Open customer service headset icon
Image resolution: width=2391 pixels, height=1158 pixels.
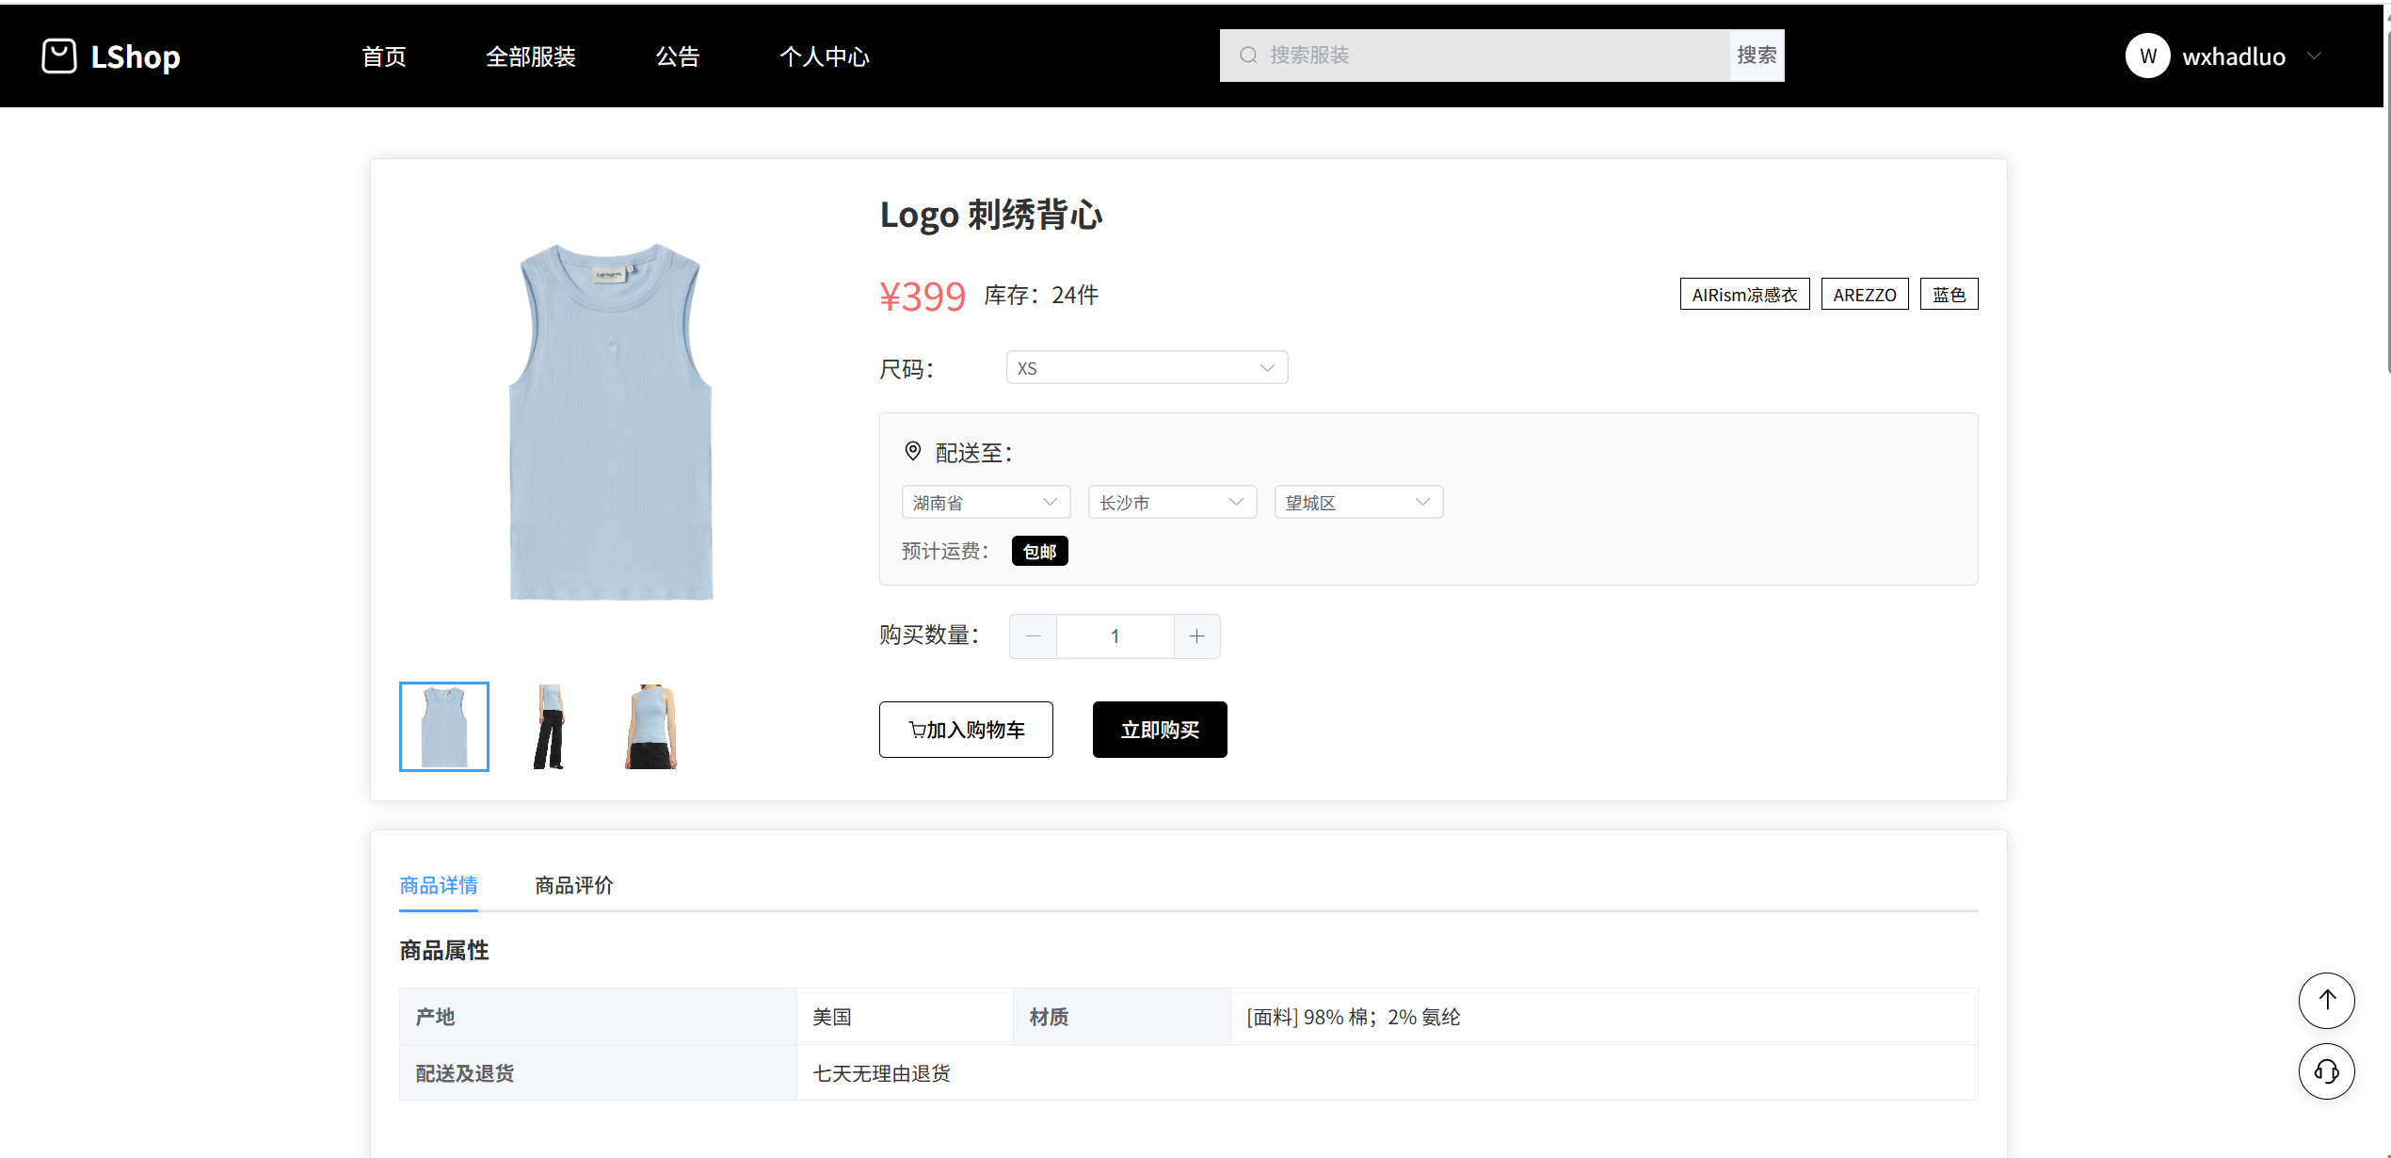pos(2326,1071)
